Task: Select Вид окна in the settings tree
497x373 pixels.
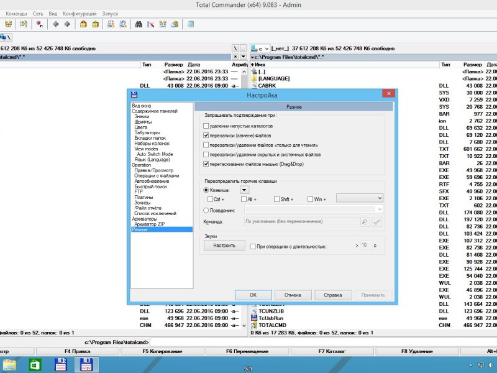Action: [142, 106]
